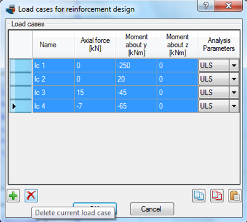The height and width of the screenshot is (222, 247).
Task: Click the red copy documents icon
Action: pyautogui.click(x=217, y=196)
